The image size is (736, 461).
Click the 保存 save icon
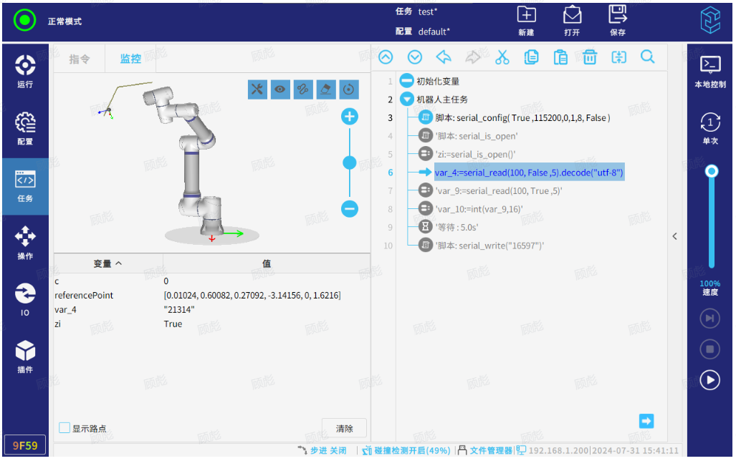[x=617, y=21]
